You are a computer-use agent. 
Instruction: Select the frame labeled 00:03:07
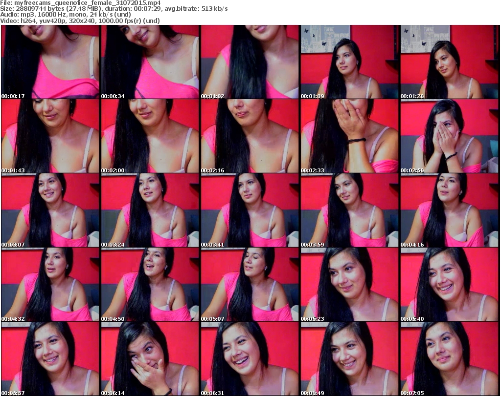click(x=50, y=210)
